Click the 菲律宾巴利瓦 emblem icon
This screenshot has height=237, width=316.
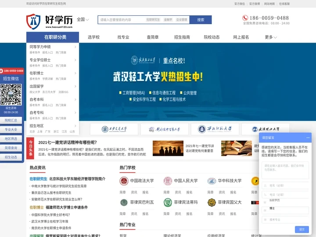124,202
